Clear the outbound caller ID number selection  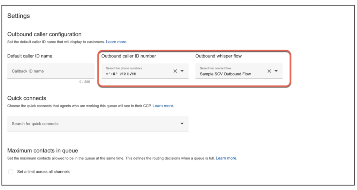pos(175,71)
